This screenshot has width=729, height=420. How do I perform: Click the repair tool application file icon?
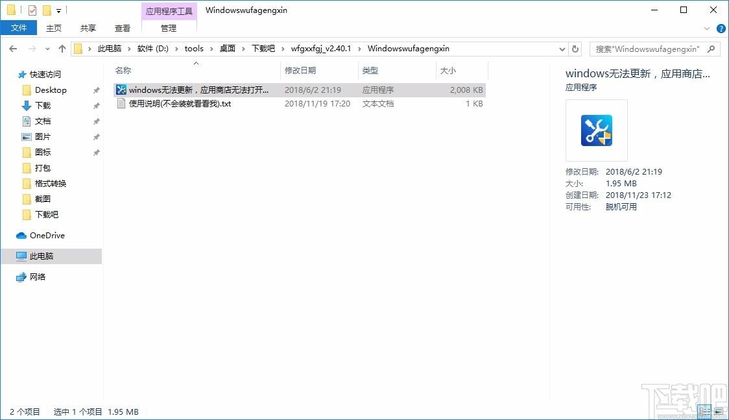pos(121,90)
